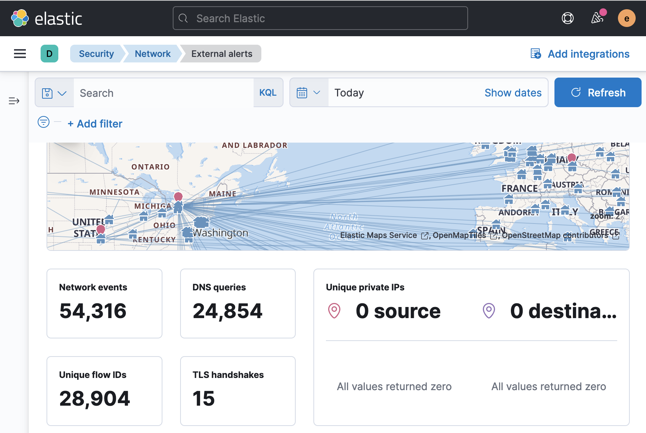Click the house marker near Ohio
Viewport: 646px width, 433px height.
[x=162, y=213]
